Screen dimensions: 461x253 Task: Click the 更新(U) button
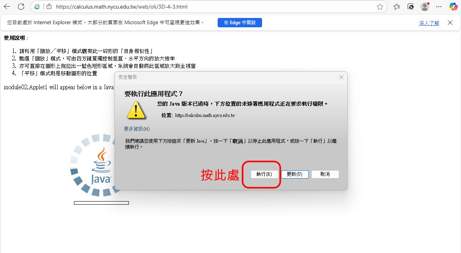[x=295, y=174]
